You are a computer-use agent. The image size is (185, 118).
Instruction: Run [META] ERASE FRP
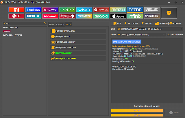point(78,53)
